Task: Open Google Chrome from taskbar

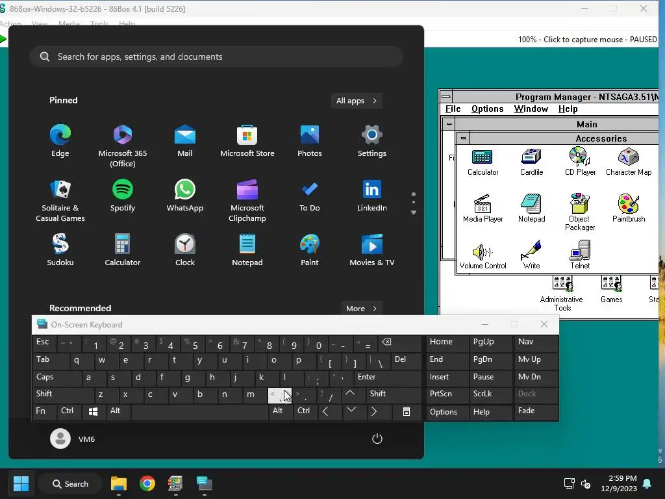Action: tap(147, 483)
